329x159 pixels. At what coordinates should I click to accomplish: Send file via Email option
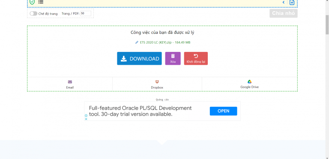[70, 84]
